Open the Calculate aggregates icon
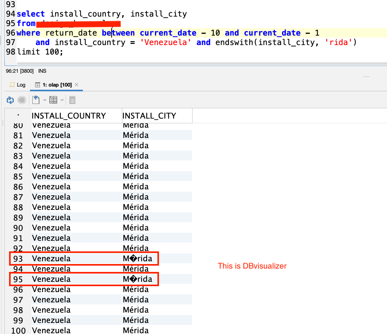Viewport: 387px width, 334px height. (72, 100)
